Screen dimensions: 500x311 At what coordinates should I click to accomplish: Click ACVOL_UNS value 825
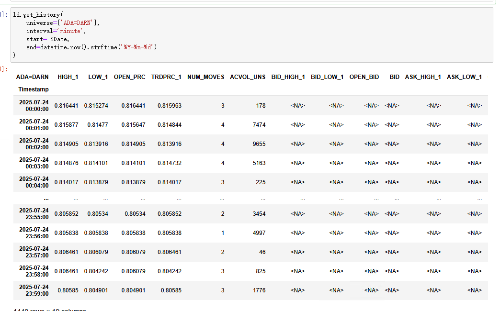click(x=261, y=271)
